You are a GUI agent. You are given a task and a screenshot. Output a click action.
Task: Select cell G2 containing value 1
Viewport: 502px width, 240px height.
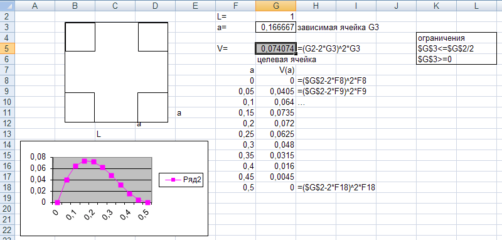275,17
